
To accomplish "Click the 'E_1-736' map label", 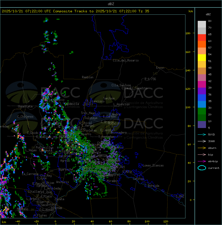I will (x=150, y=79).
